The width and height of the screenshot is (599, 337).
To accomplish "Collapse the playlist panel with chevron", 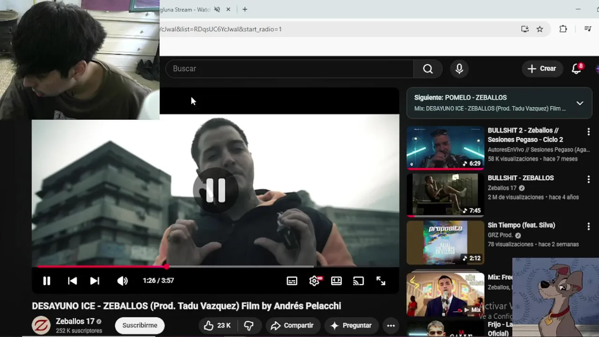I will point(580,103).
